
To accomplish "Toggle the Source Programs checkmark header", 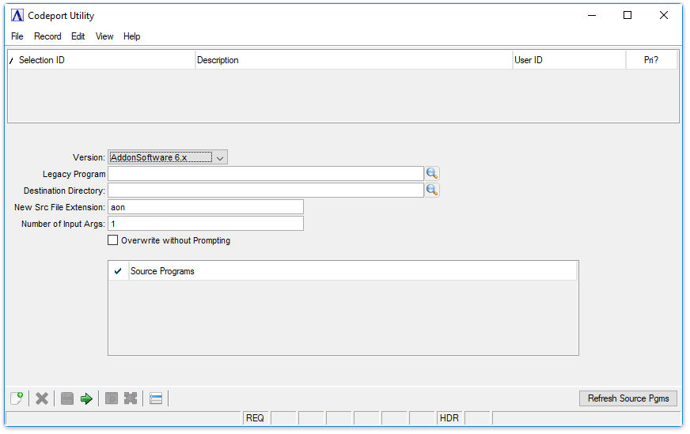I will [x=118, y=271].
